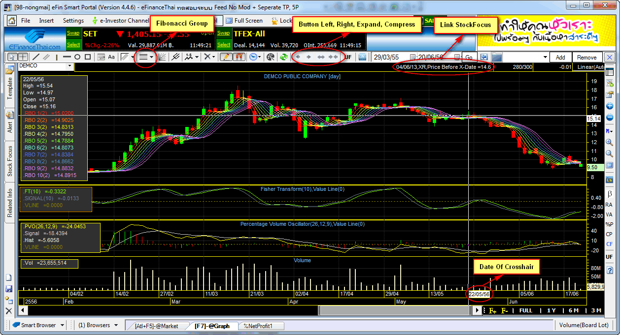Open the delete X tool dropdown arrow

213,57
